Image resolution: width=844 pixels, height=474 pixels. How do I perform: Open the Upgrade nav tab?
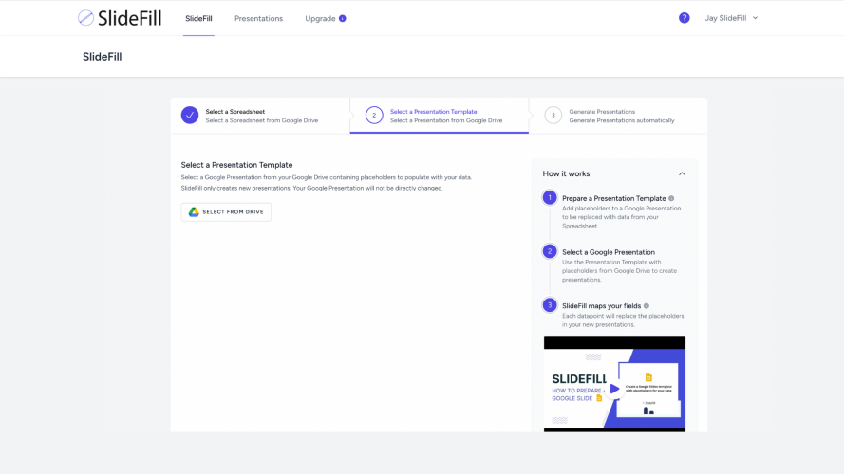click(320, 18)
